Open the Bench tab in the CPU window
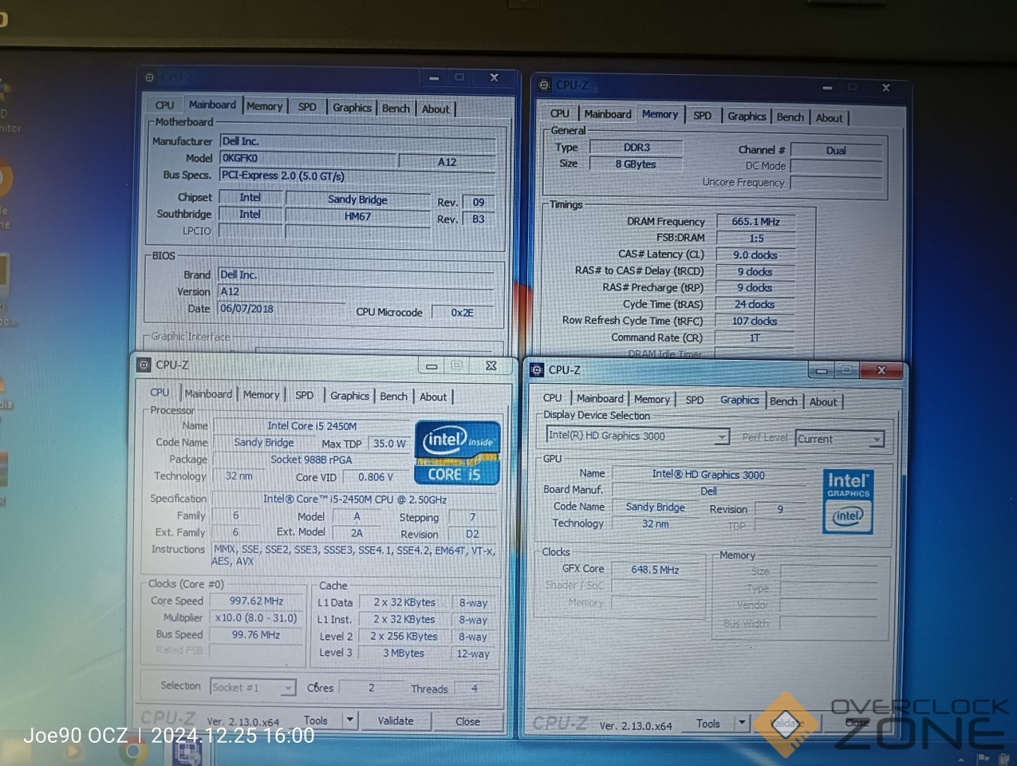1017x766 pixels. (393, 396)
